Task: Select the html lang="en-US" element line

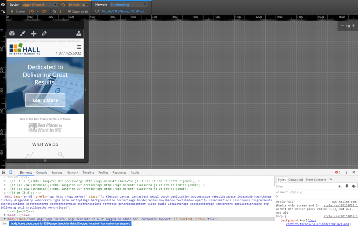Action: [x=137, y=202]
